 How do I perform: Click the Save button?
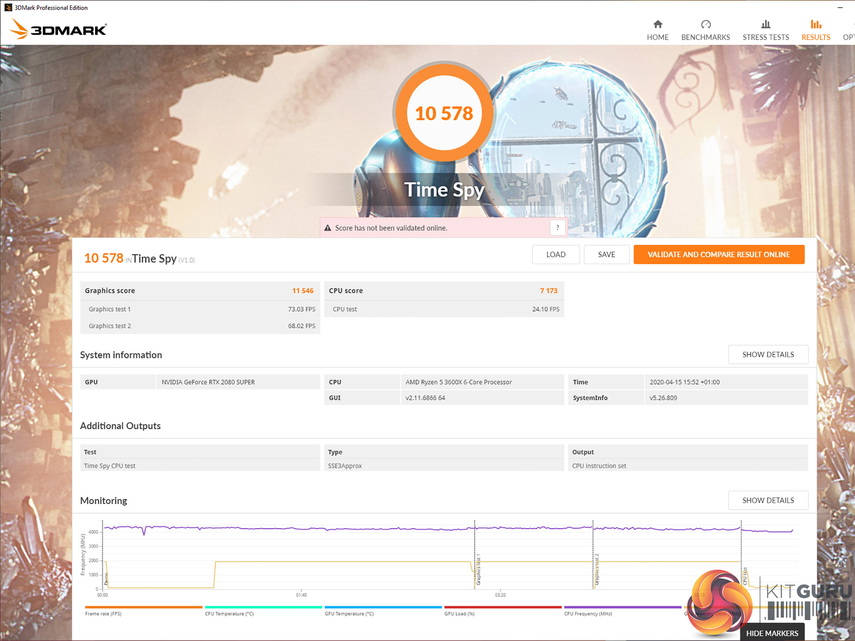606,255
